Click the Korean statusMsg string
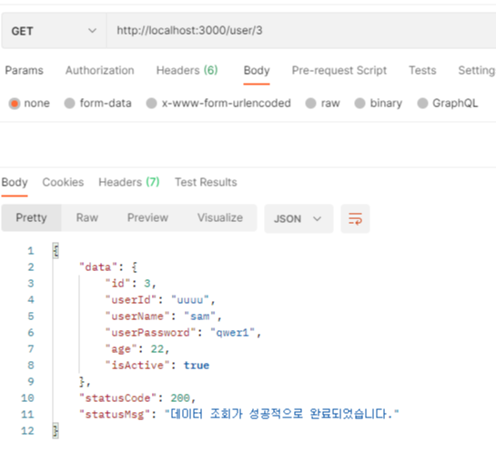Image resolution: width=496 pixels, height=452 pixels. click(281, 415)
